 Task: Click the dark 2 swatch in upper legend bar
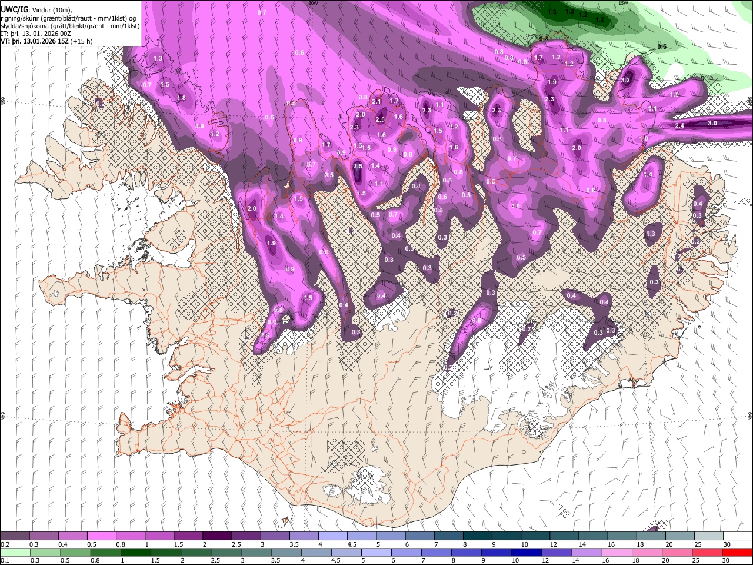[x=216, y=536]
